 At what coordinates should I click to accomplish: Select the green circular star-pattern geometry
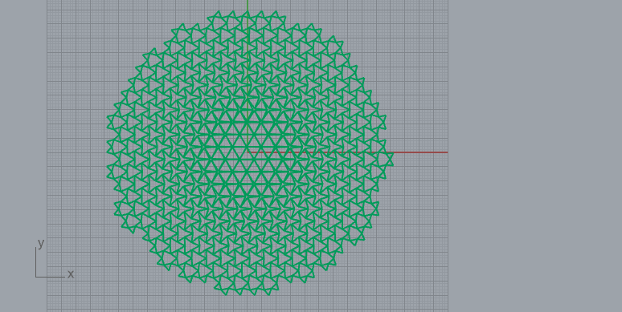[249, 153]
